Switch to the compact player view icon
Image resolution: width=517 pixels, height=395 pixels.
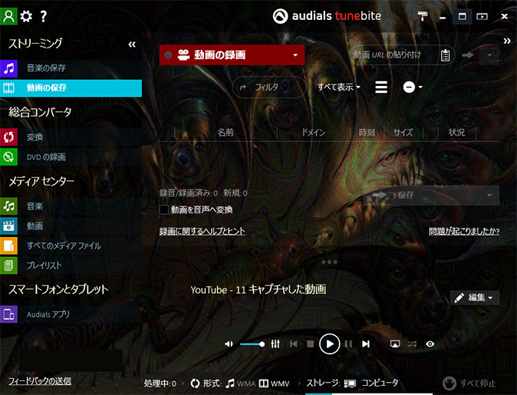click(x=482, y=16)
